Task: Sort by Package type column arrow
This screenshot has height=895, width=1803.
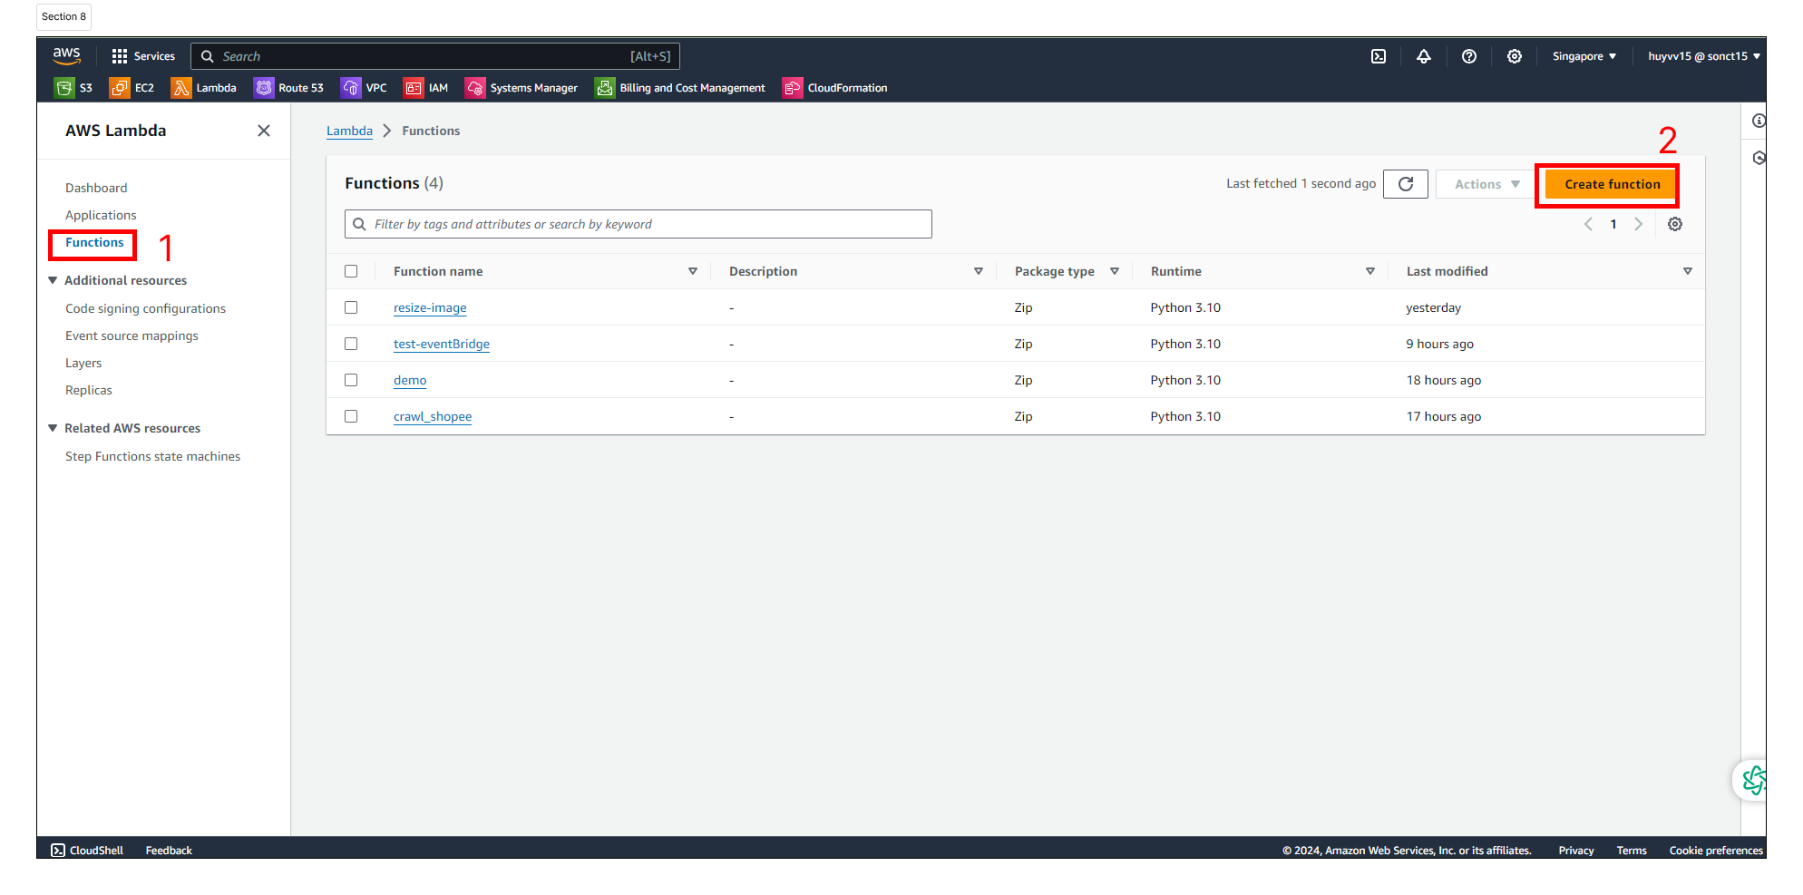Action: pos(1115,271)
